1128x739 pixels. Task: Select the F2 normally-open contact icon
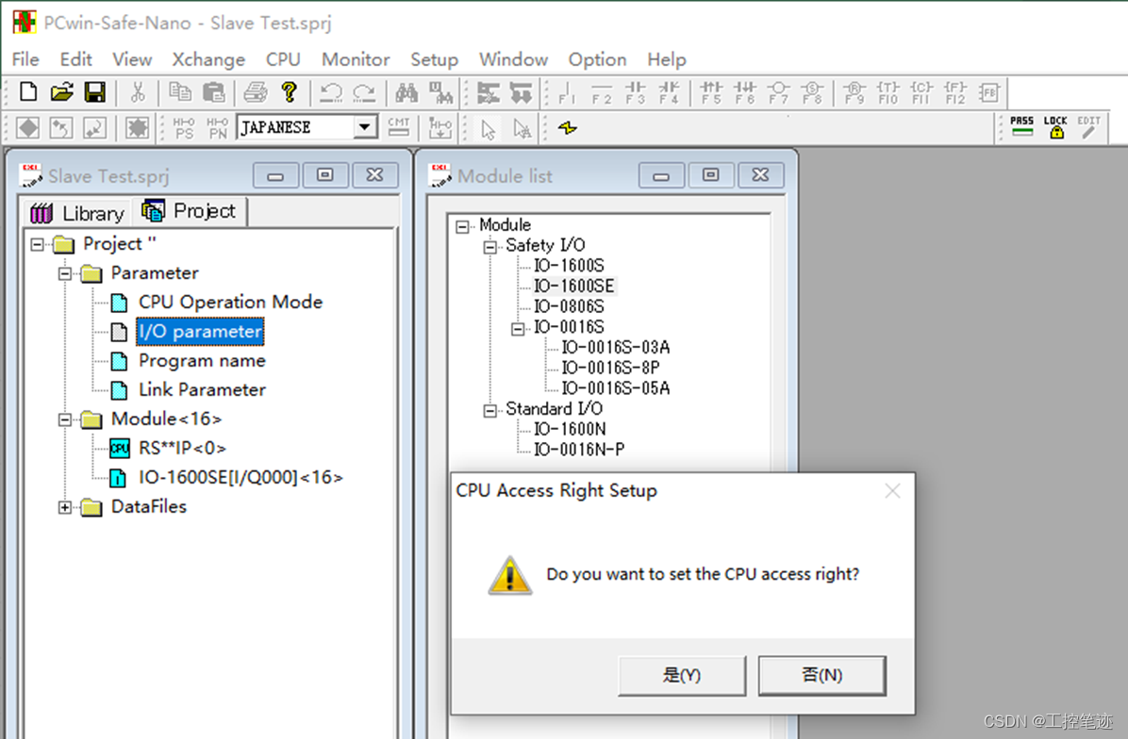(x=600, y=91)
